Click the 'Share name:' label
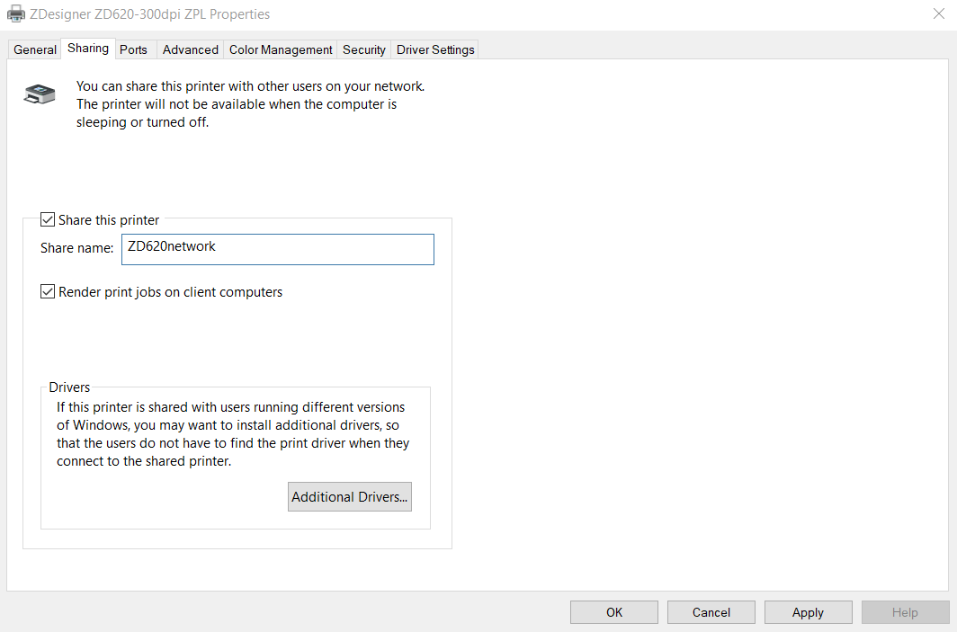This screenshot has height=632, width=957. 77,248
